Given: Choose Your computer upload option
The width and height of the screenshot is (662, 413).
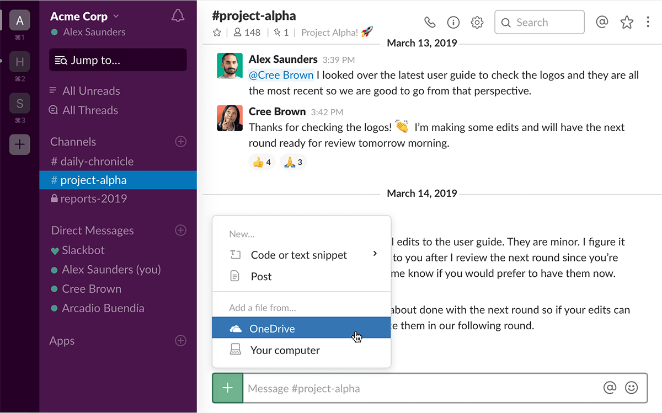Looking at the screenshot, I should coord(285,350).
